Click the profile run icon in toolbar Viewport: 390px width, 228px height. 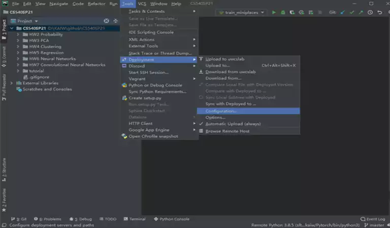coord(301,12)
